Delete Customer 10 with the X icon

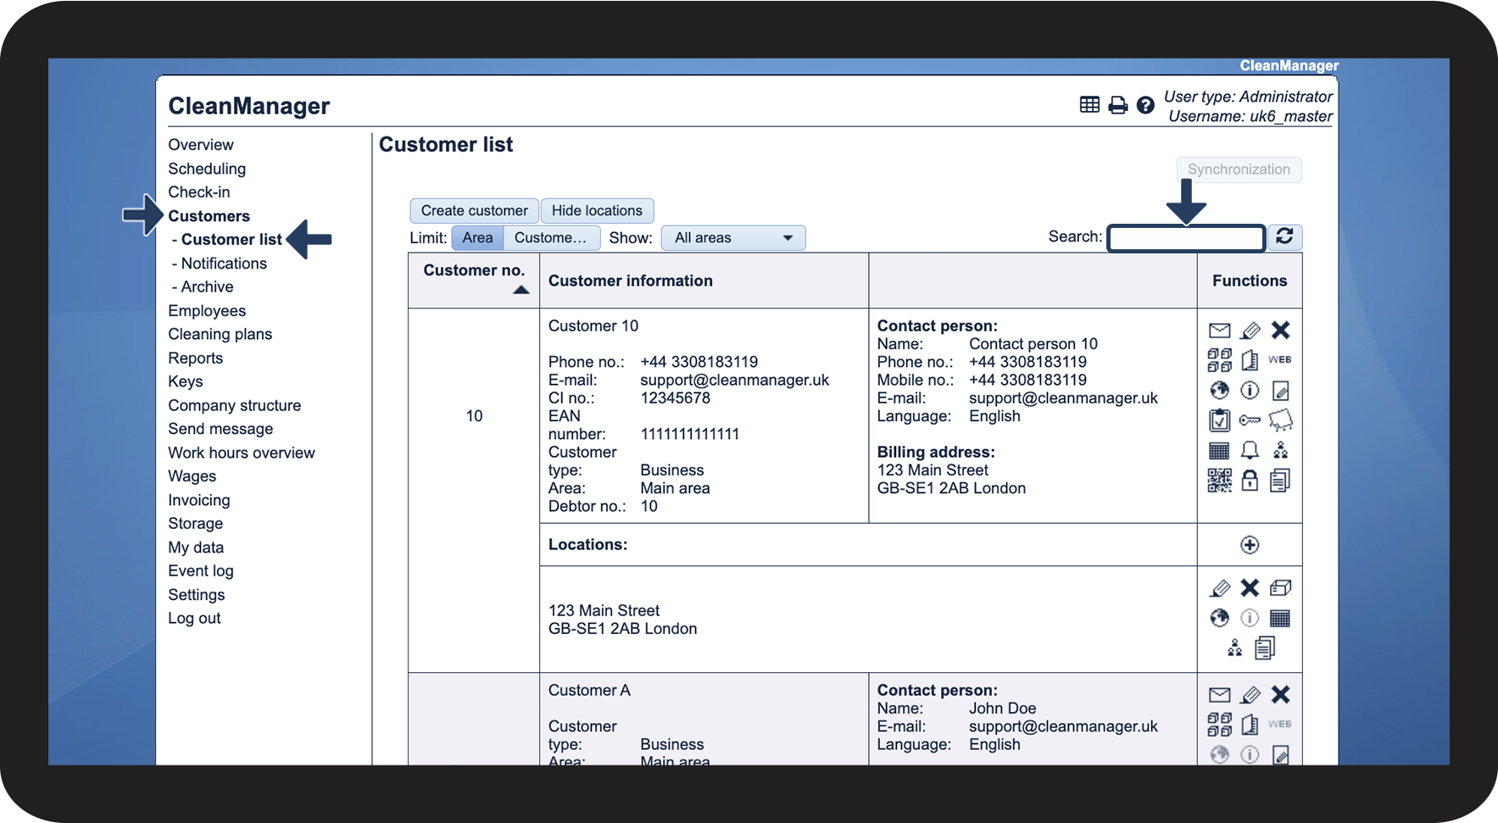(1280, 330)
